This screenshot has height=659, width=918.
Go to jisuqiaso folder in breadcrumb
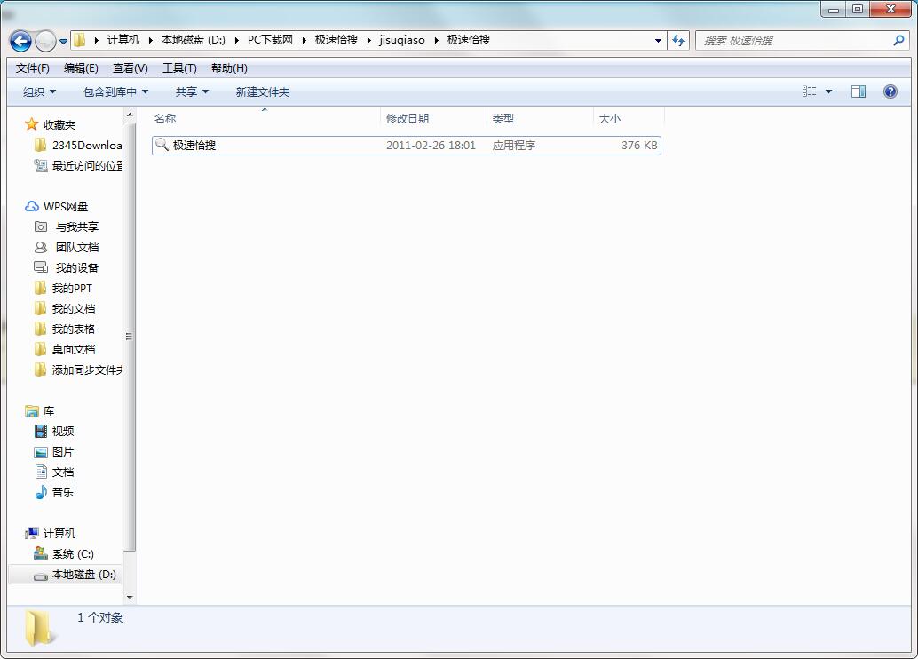pos(401,40)
